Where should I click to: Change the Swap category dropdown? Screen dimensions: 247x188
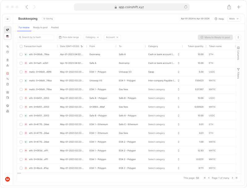[164, 72]
